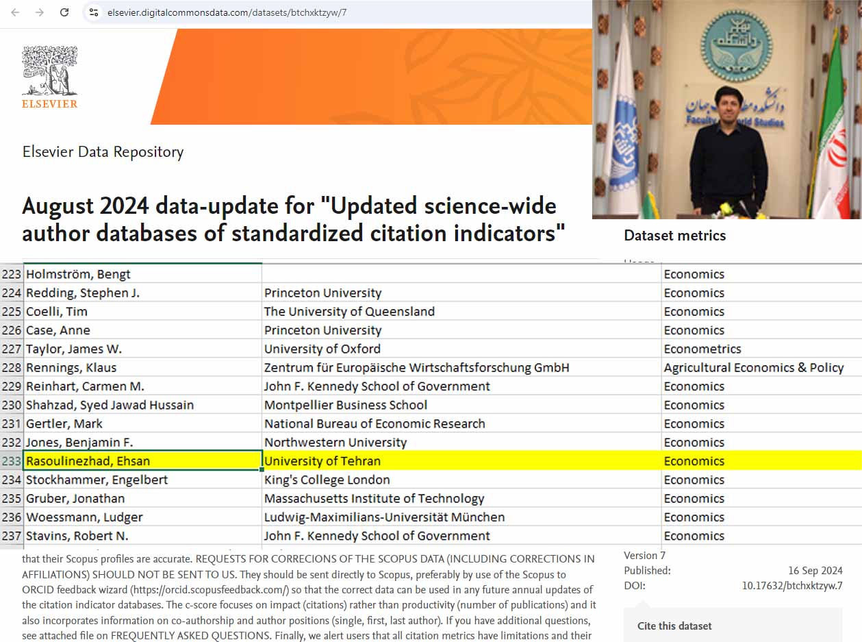The height and width of the screenshot is (642, 862).
Task: Click the published date 16 Sep 2024
Action: click(x=815, y=571)
